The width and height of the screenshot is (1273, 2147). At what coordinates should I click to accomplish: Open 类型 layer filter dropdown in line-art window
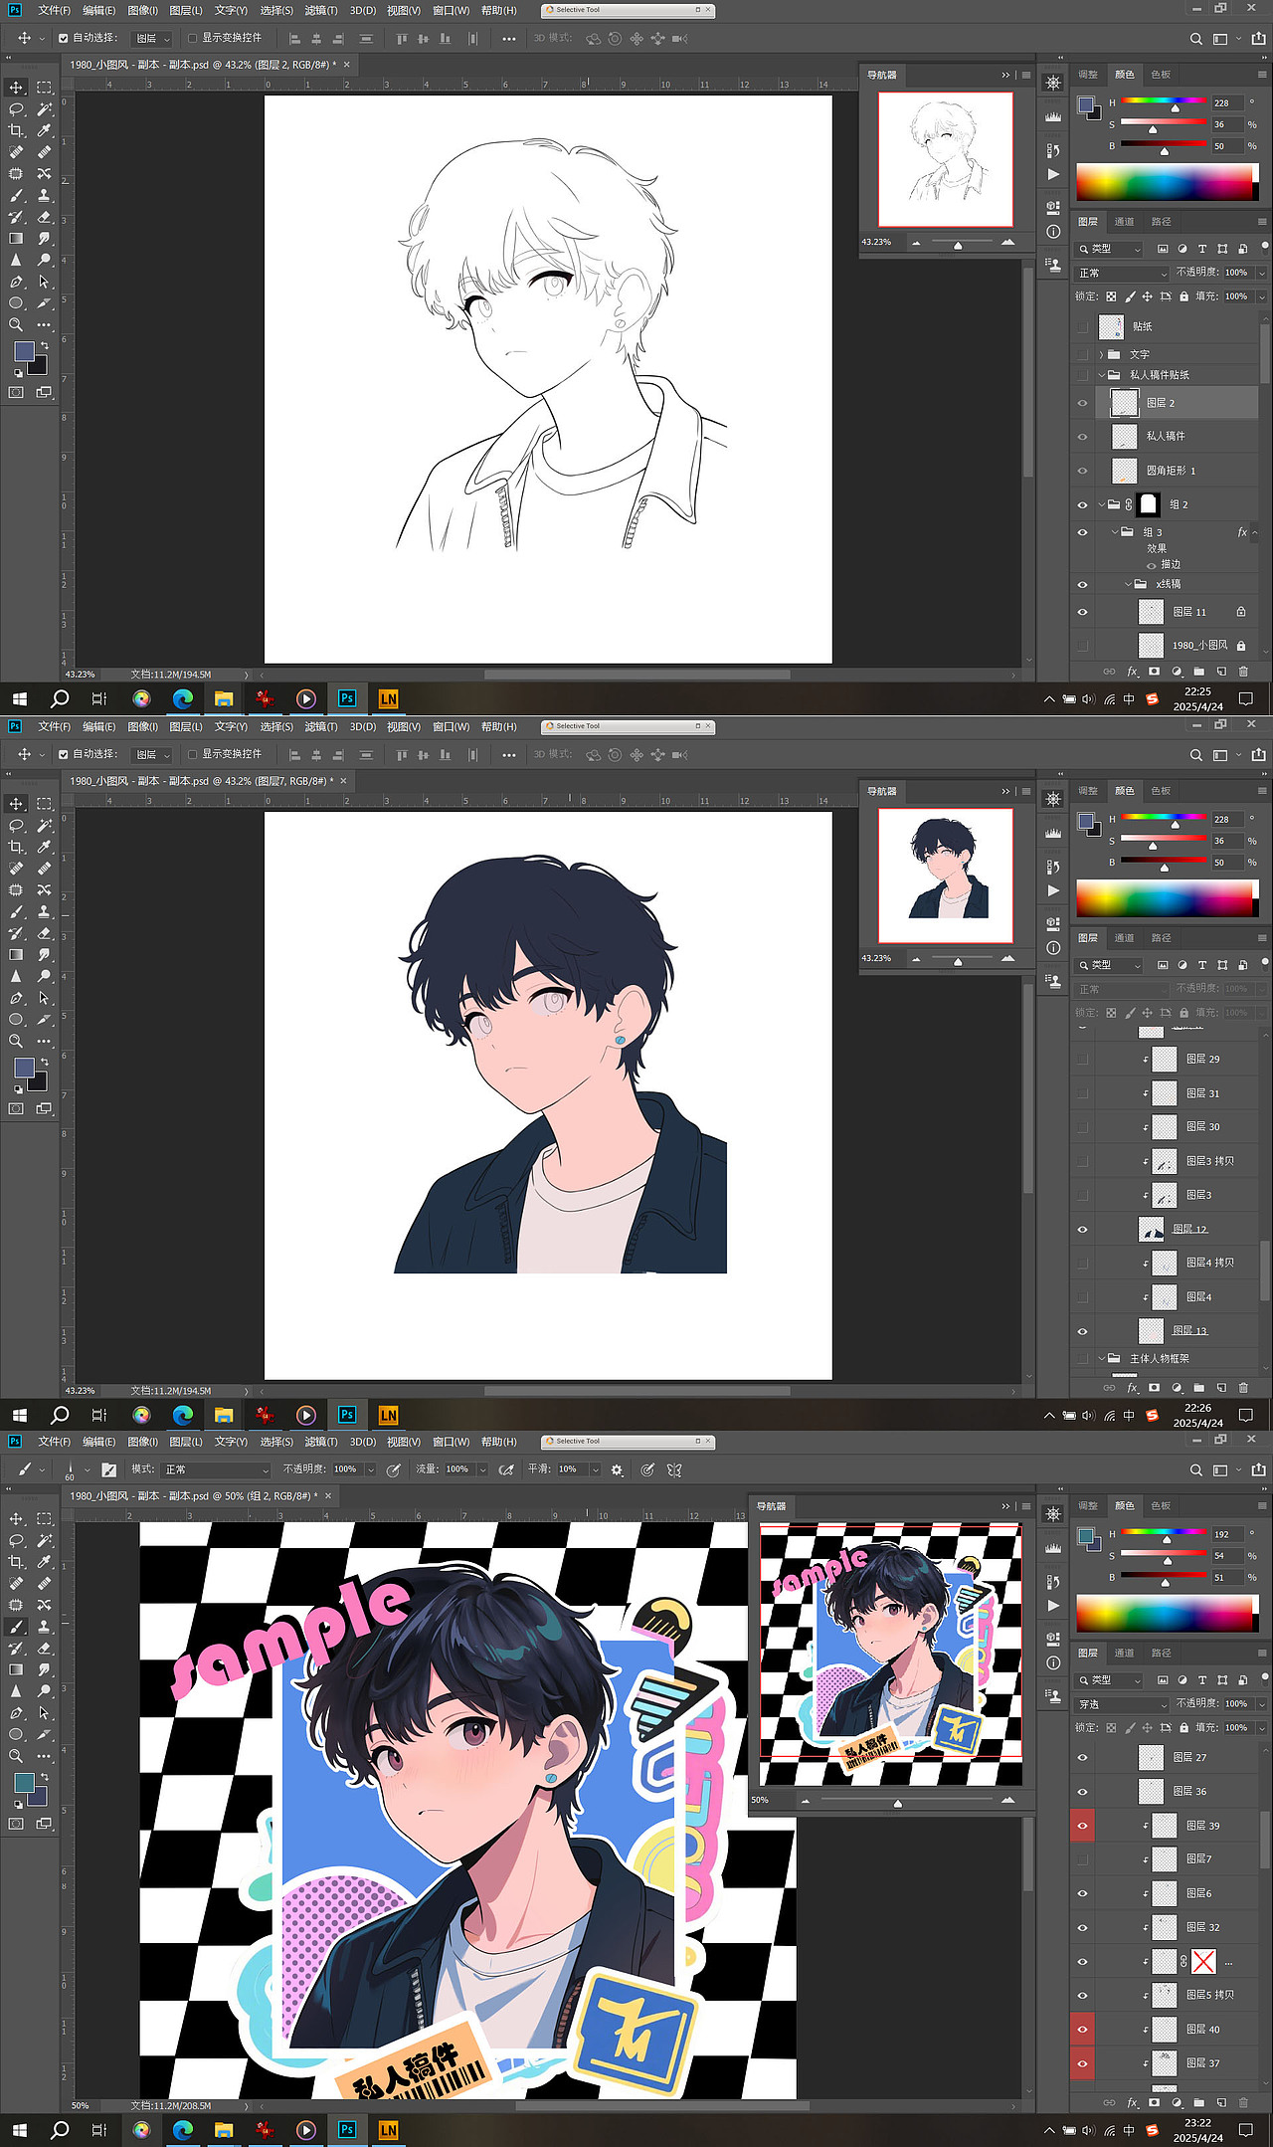1109,249
